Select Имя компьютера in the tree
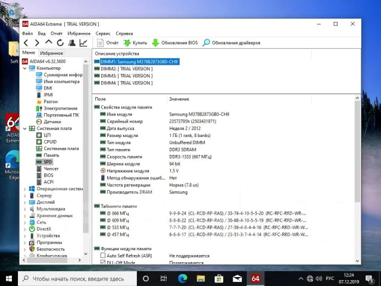 58,82
